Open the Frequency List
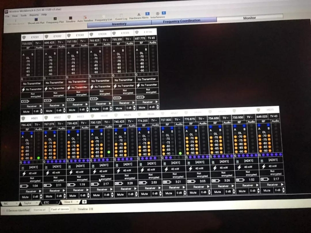The image size is (311, 233). (x=103, y=18)
